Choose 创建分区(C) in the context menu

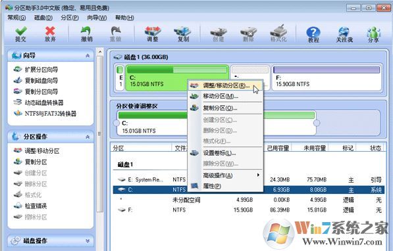point(225,120)
